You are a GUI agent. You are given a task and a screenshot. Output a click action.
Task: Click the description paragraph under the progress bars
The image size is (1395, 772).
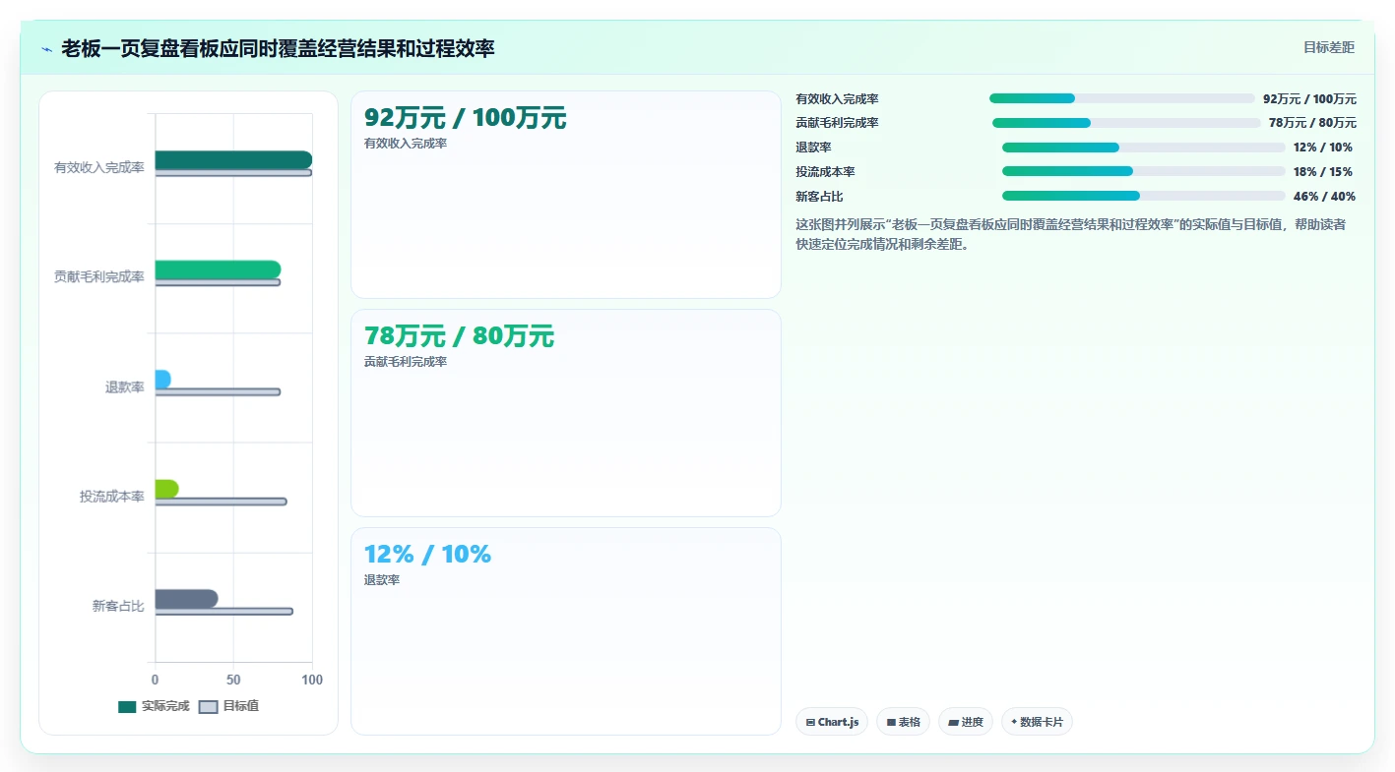tap(1071, 234)
